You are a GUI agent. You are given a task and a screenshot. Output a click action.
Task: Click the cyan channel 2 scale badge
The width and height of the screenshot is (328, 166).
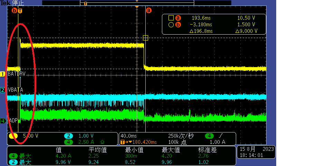pyautogui.click(x=68, y=136)
